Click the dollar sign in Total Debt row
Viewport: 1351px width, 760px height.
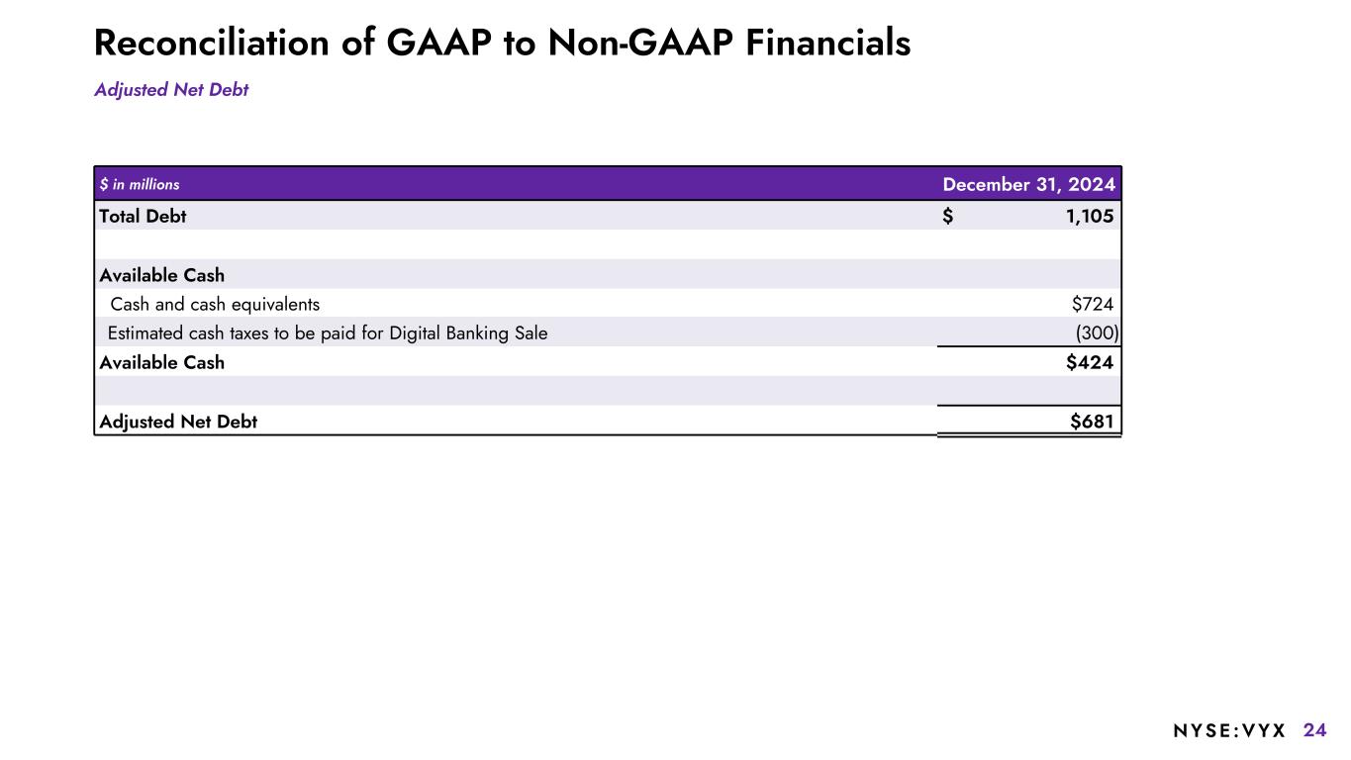948,216
